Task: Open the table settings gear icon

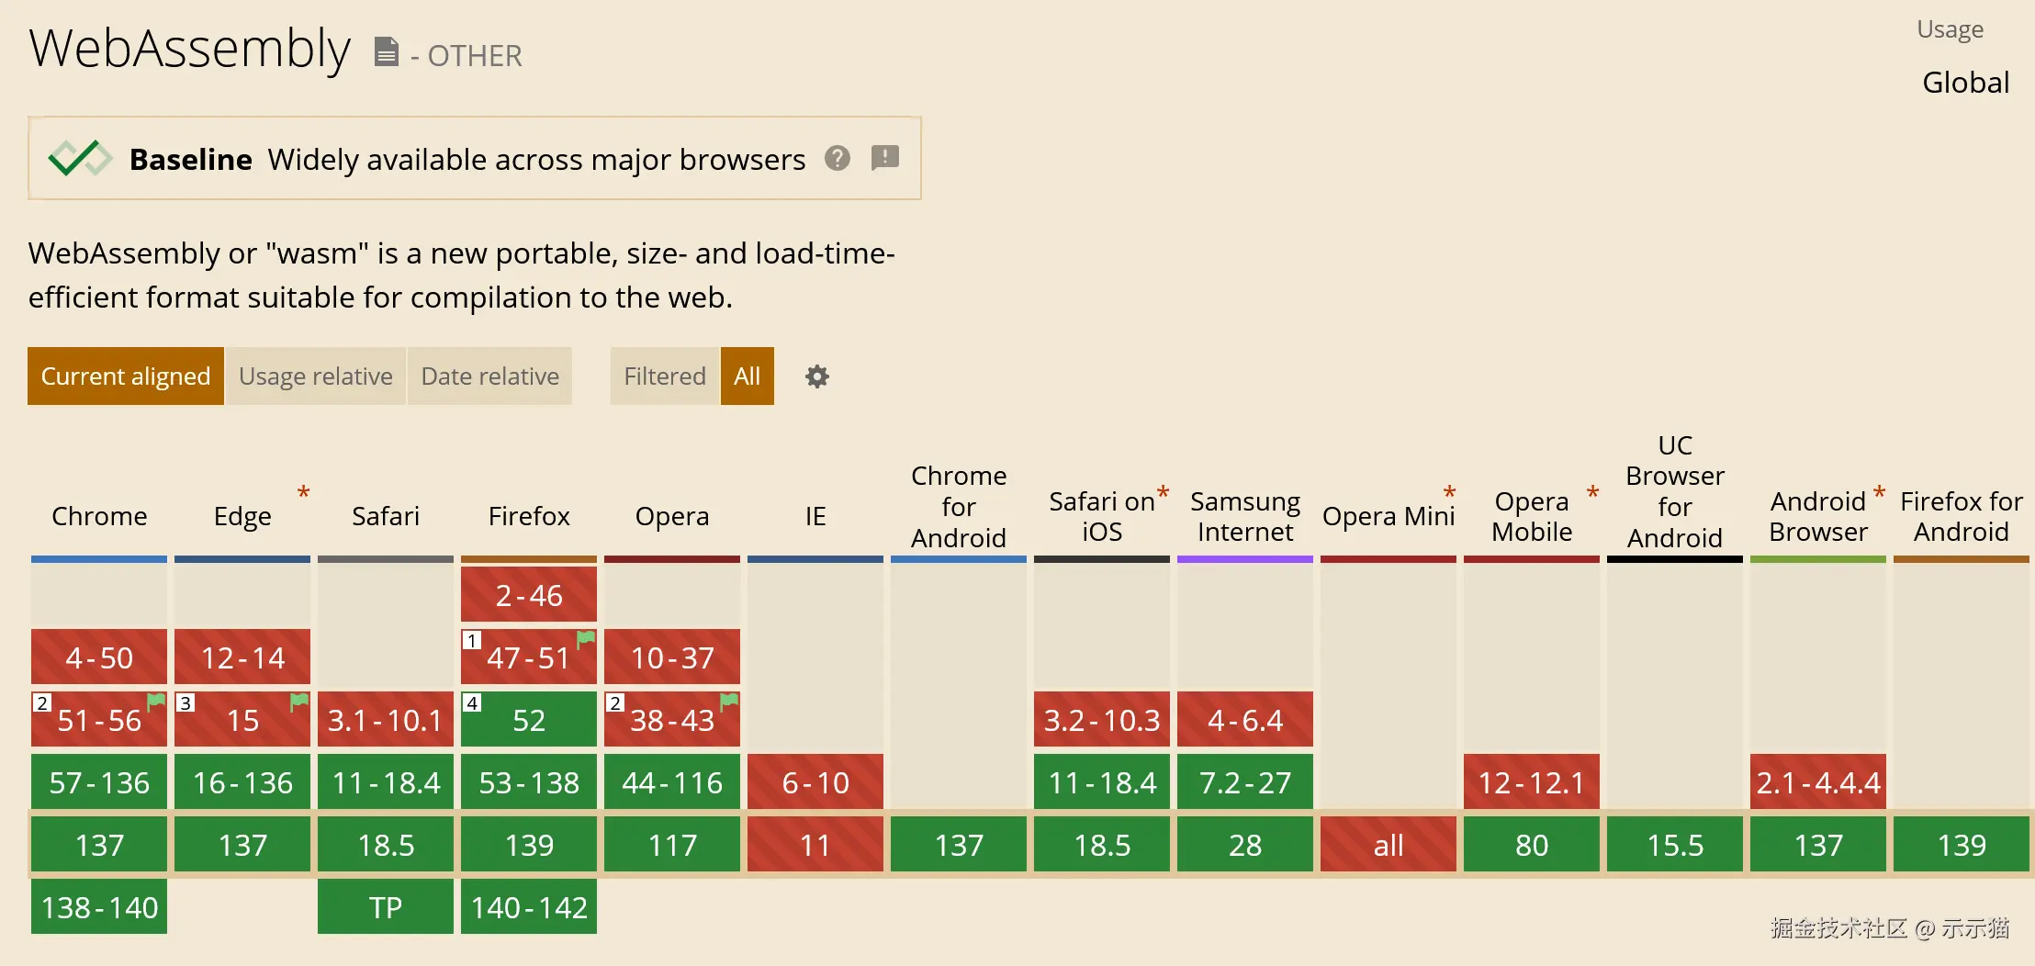Action: [816, 376]
